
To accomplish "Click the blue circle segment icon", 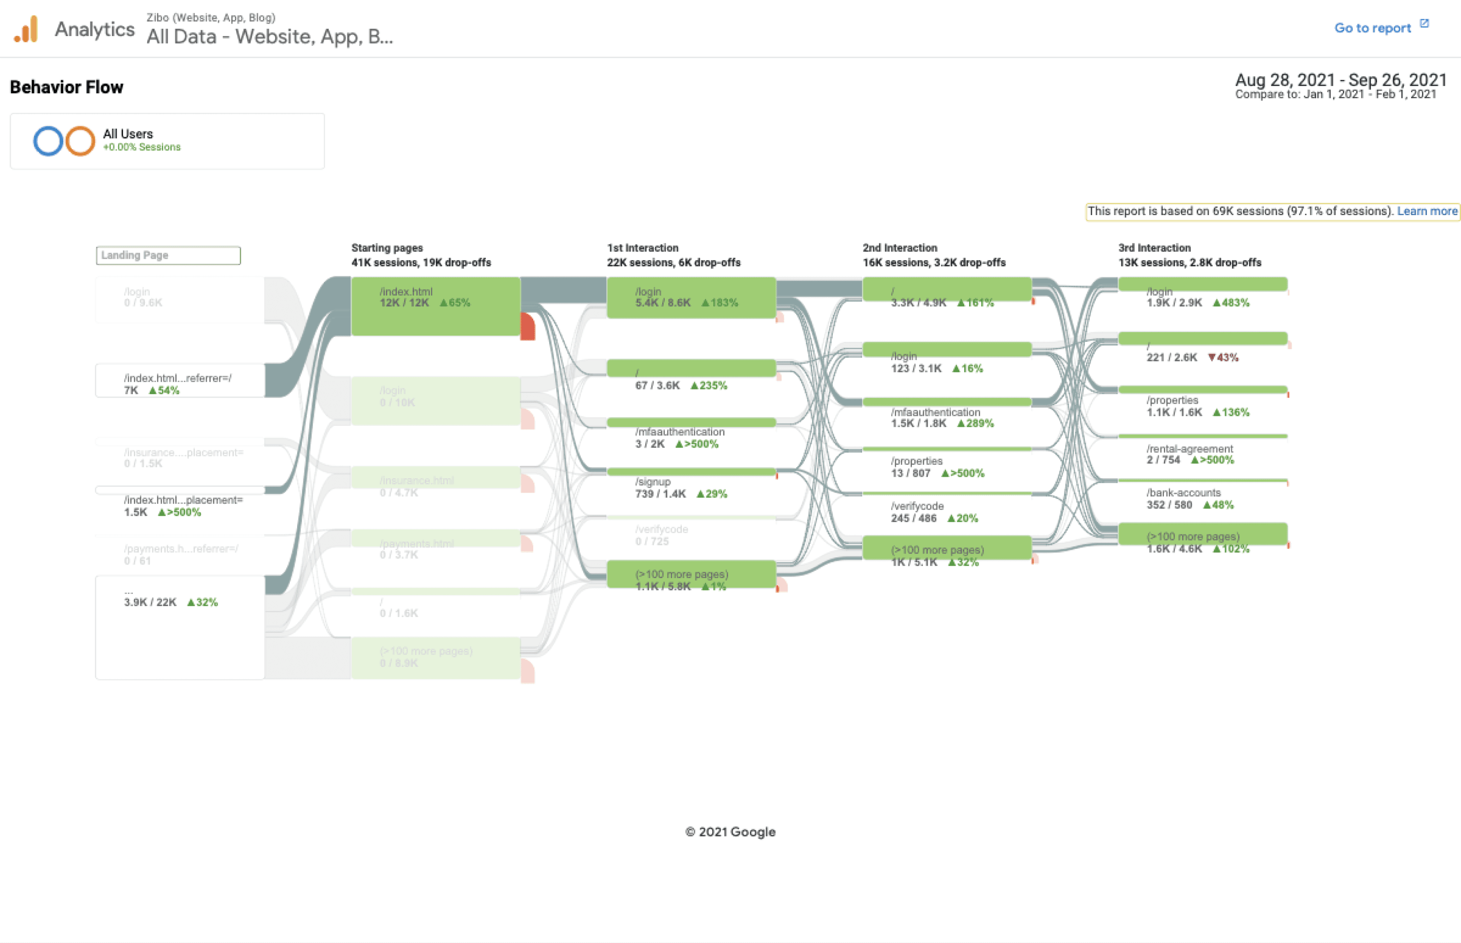I will tap(48, 141).
